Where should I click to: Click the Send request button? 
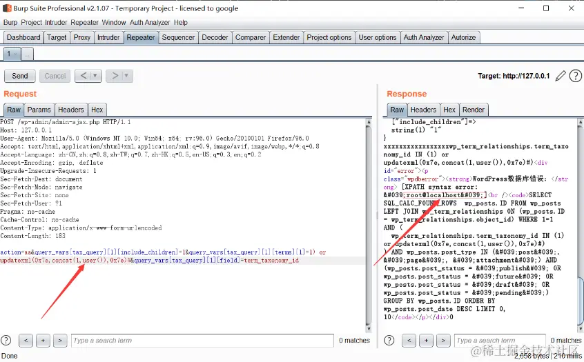[x=20, y=76]
